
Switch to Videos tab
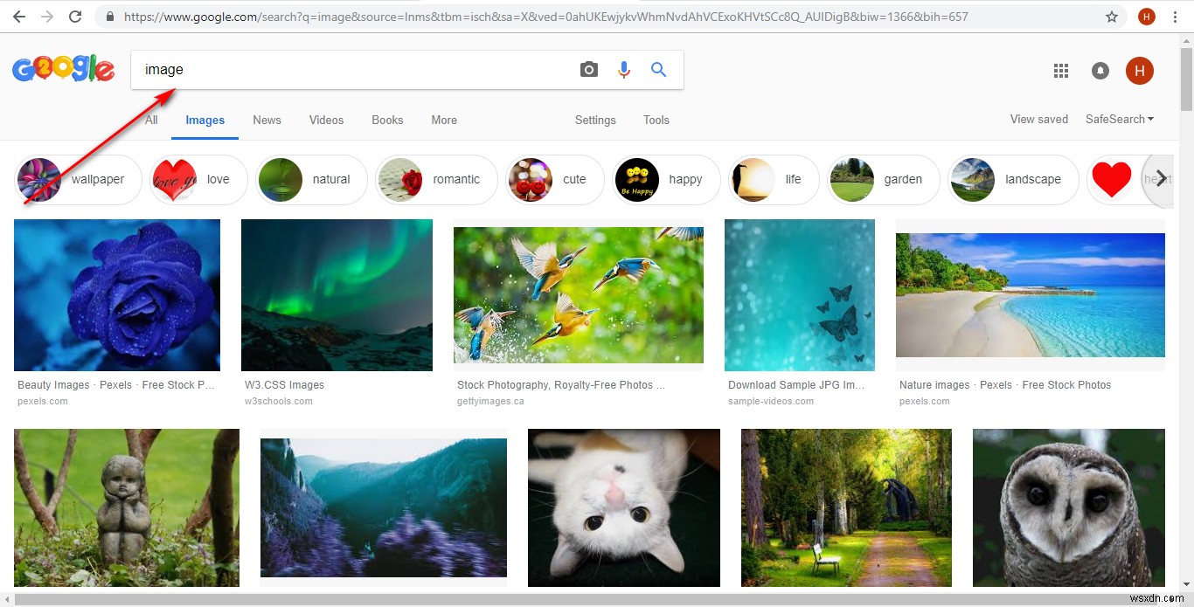327,121
